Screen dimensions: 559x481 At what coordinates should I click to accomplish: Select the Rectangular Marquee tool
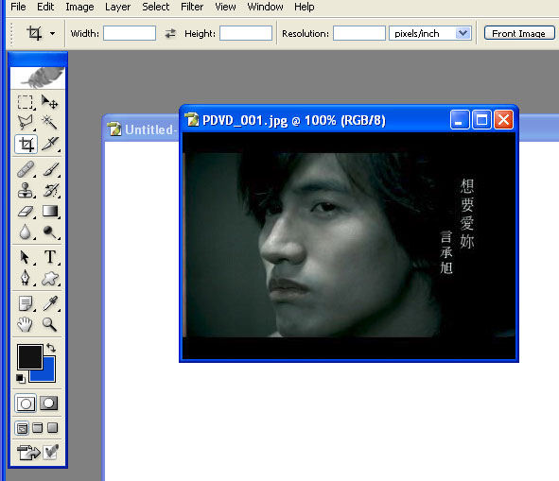[x=26, y=102]
